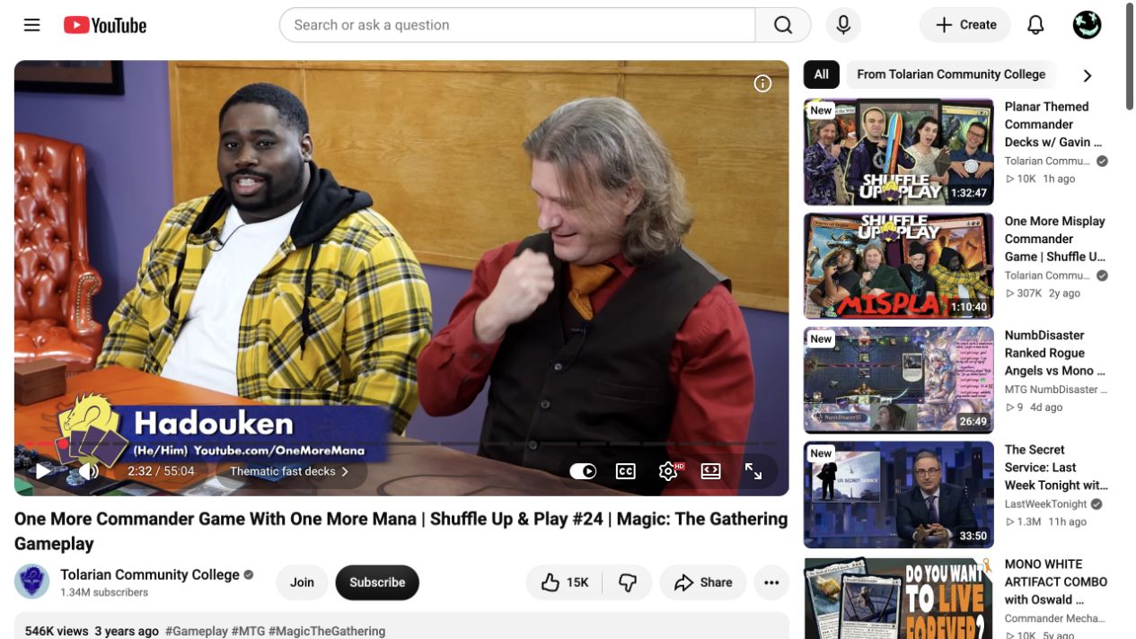Open more actions ellipsis menu
The height and width of the screenshot is (639, 1136).
(771, 582)
